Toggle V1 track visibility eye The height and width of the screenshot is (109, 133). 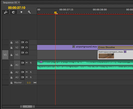pyautogui.click(x=26, y=53)
